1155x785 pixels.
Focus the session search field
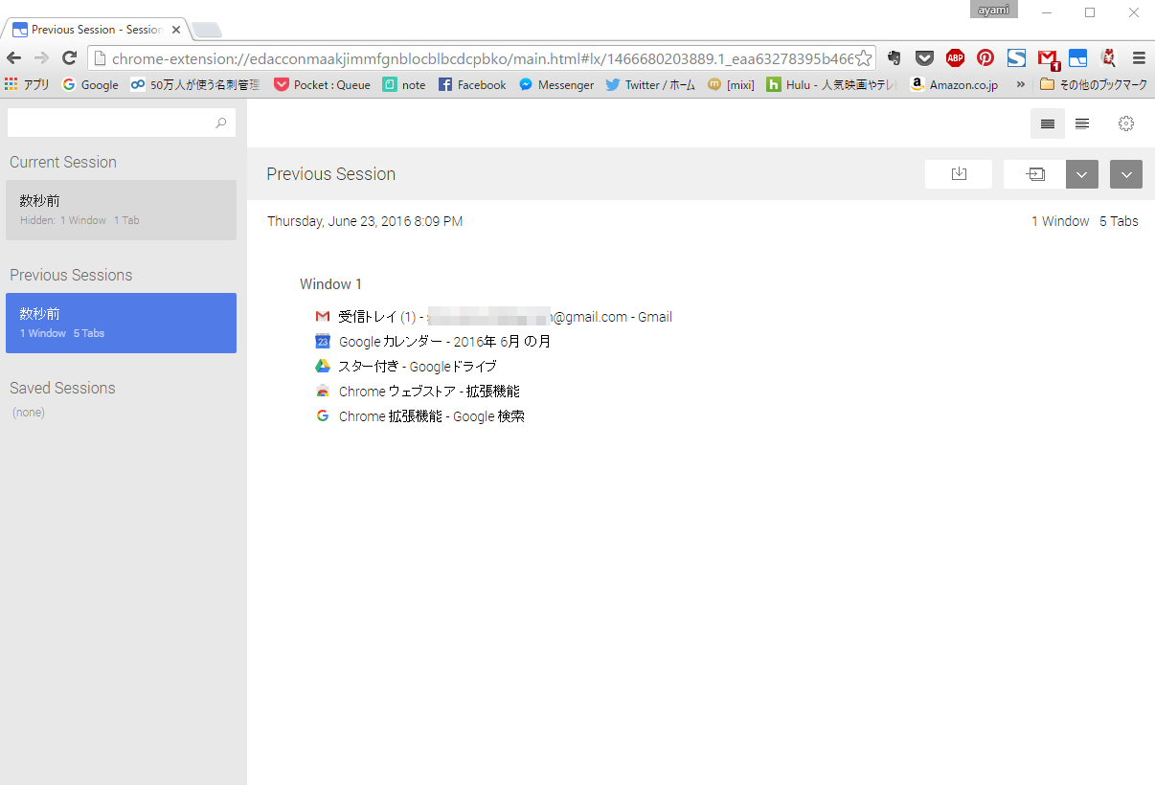pyautogui.click(x=122, y=123)
